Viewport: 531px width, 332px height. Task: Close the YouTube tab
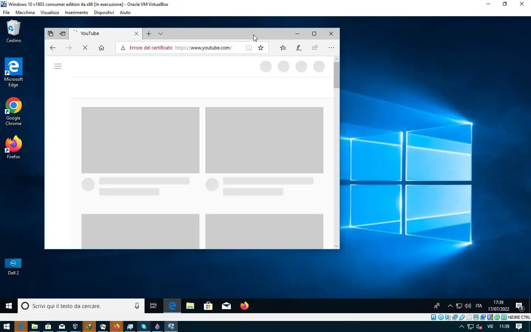[136, 34]
